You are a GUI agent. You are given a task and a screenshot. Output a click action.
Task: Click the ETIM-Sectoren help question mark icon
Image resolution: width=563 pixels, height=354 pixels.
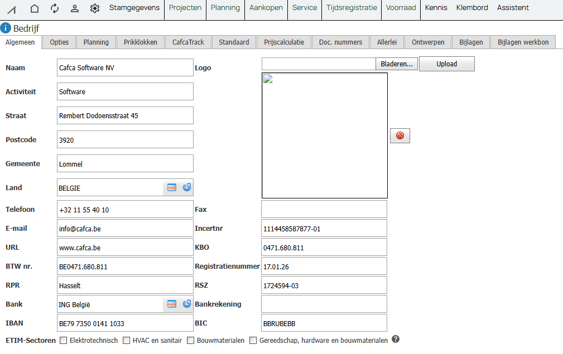tap(395, 340)
